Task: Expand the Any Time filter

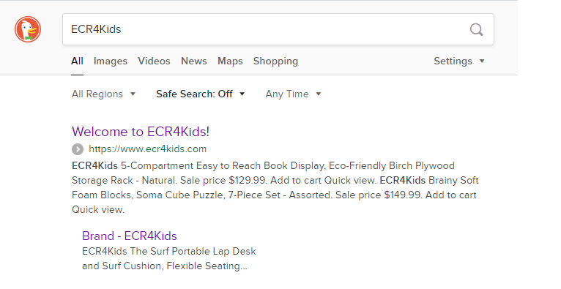Action: pyautogui.click(x=294, y=94)
